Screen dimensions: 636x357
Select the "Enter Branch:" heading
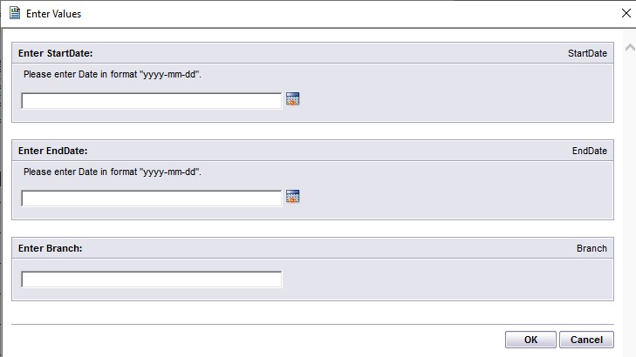tap(51, 248)
